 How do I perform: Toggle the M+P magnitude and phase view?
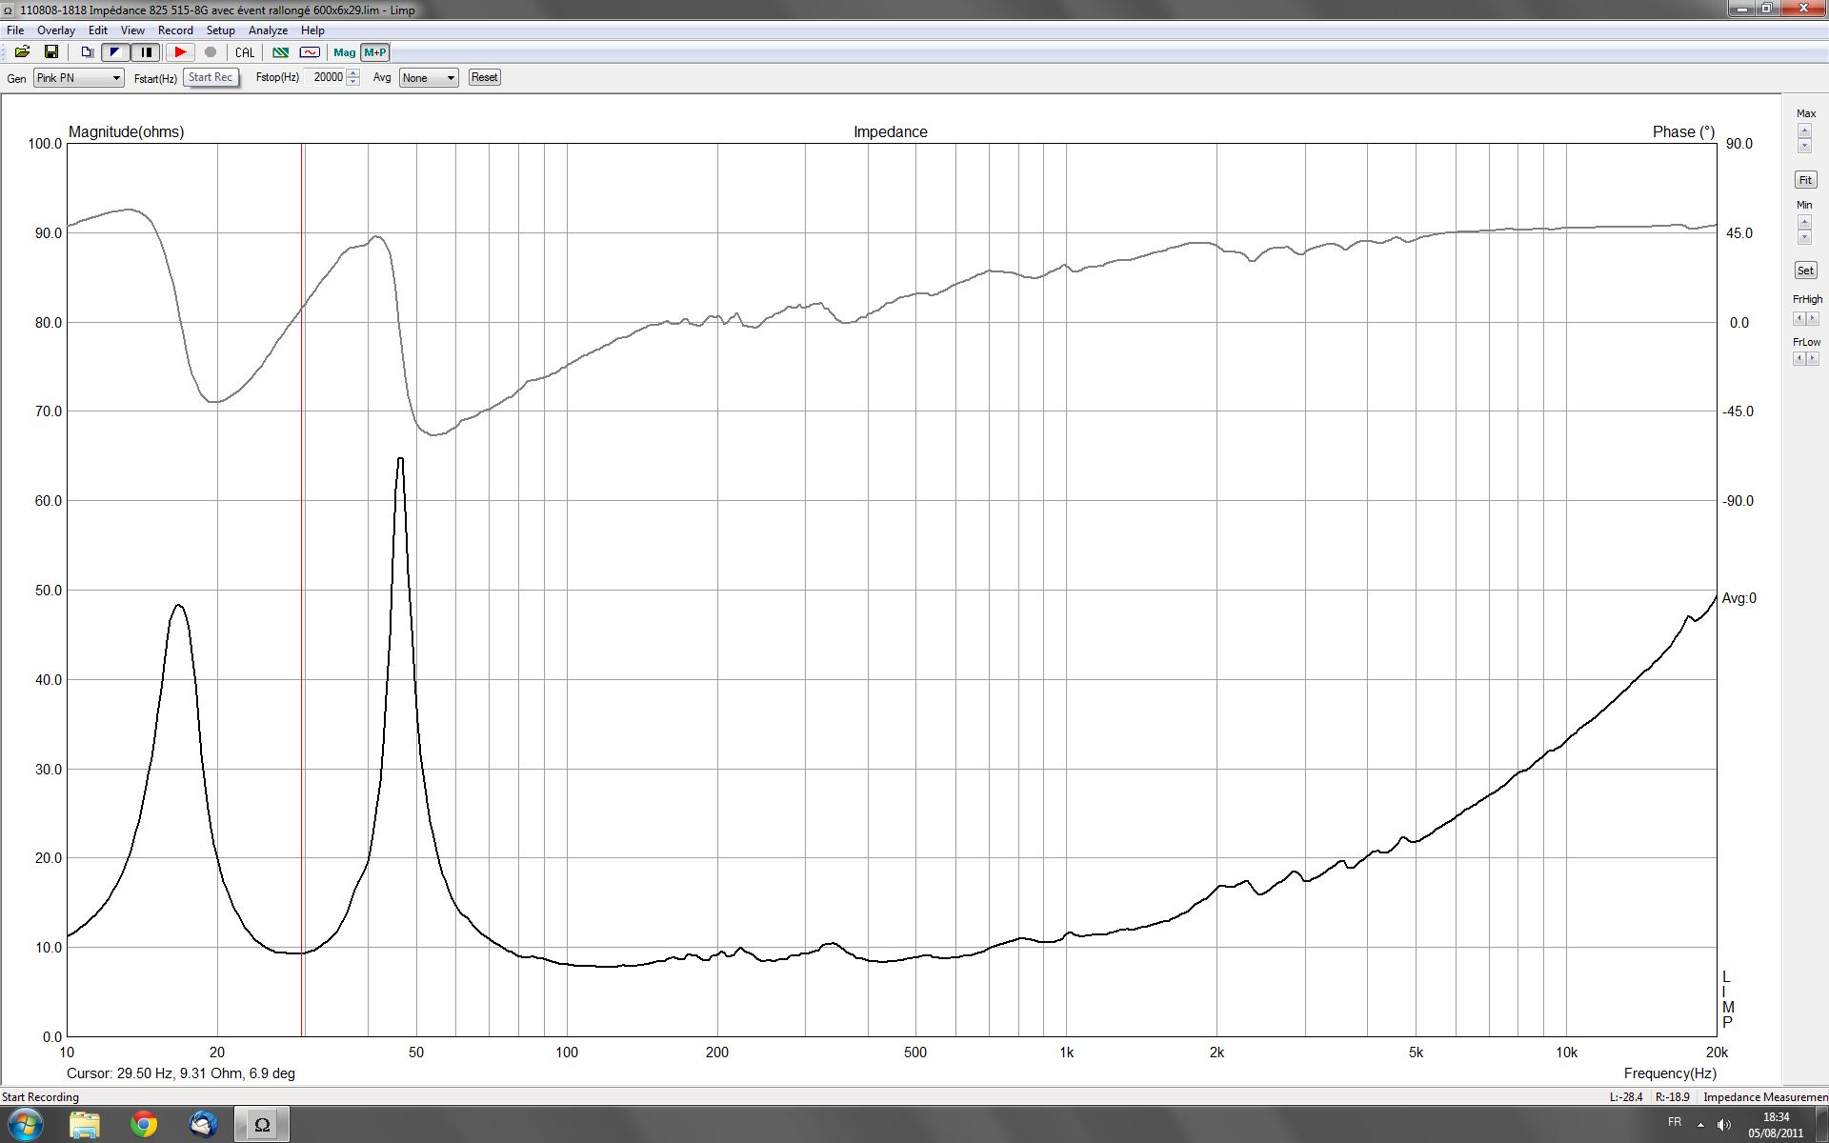[x=375, y=52]
